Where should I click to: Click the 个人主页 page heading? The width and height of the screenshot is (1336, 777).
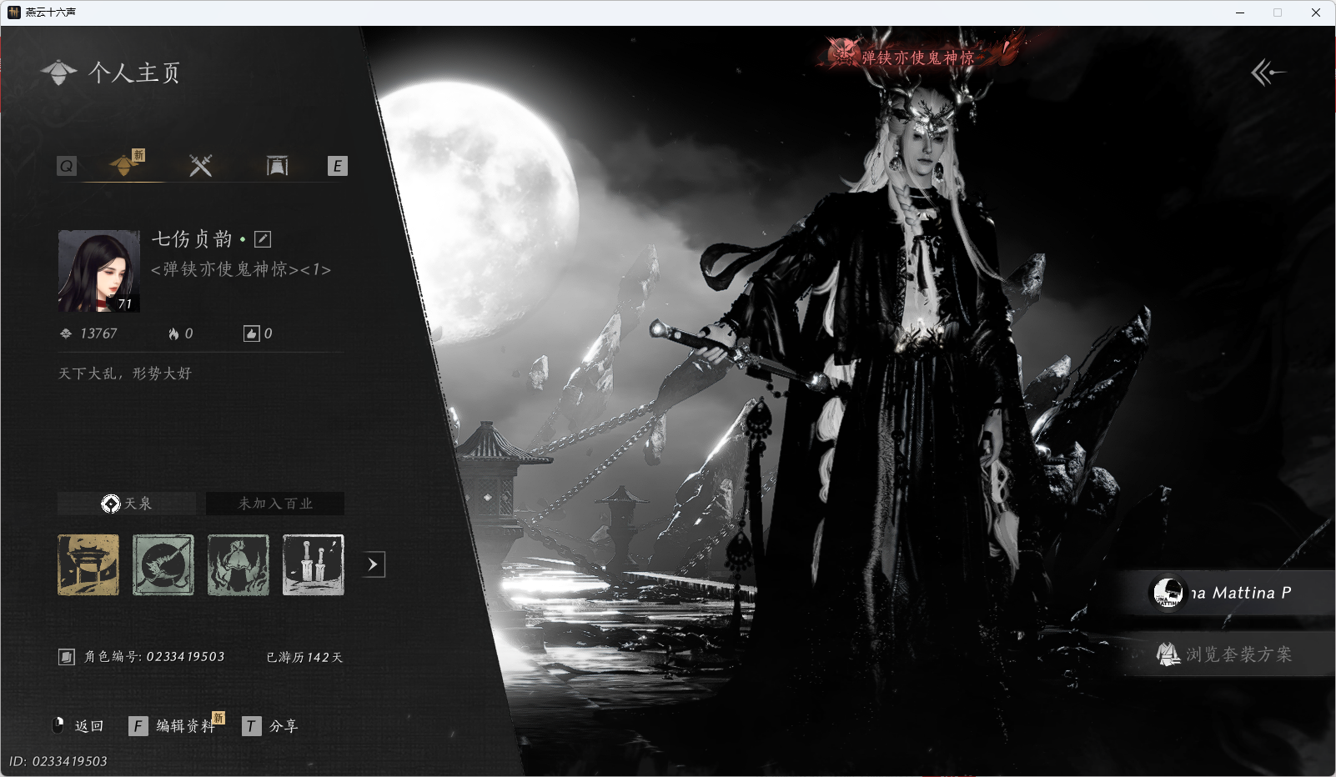point(134,73)
